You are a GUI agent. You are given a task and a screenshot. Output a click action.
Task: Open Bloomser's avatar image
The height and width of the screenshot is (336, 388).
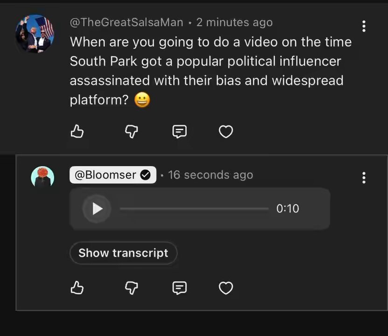42,176
